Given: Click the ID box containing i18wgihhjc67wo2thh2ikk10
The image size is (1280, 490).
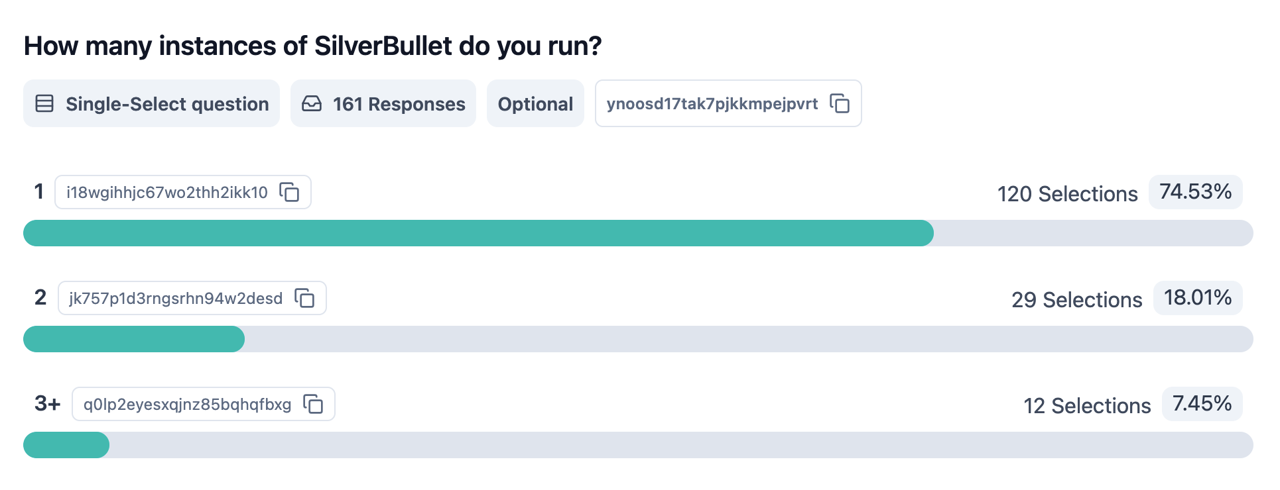Looking at the screenshot, I should (167, 192).
